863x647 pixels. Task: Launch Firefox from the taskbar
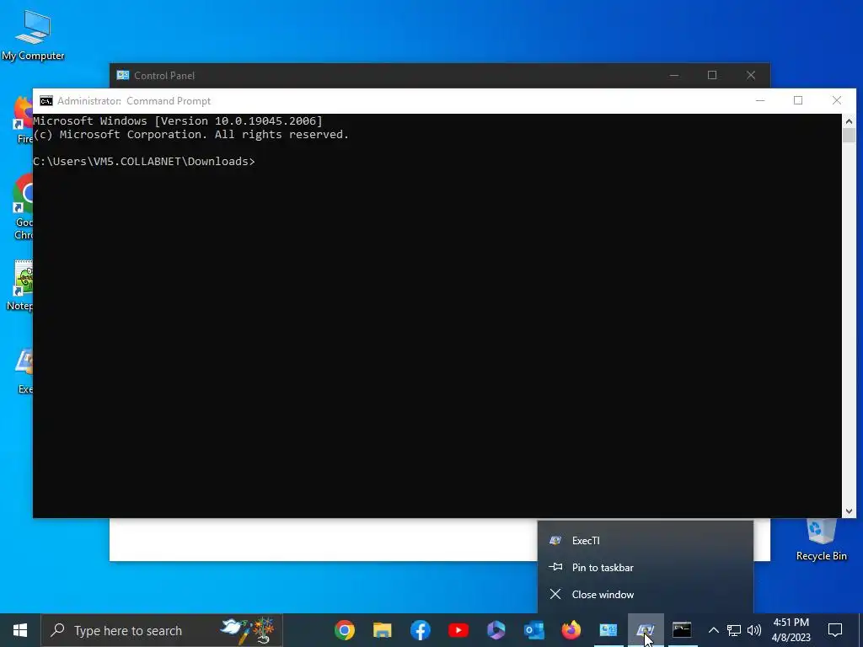pyautogui.click(x=571, y=630)
